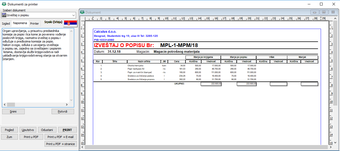Open the Printer tab

34,24
